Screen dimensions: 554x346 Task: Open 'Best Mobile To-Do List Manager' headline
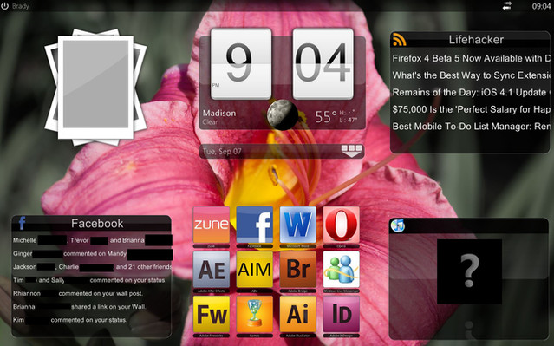pos(472,126)
